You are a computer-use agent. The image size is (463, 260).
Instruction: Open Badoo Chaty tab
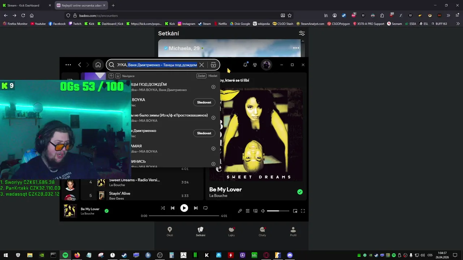click(x=262, y=231)
